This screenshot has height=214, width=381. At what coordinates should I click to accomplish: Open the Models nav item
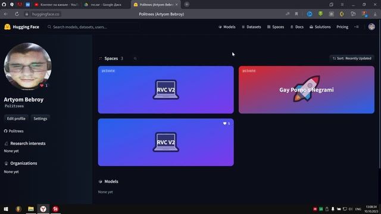[x=227, y=27]
